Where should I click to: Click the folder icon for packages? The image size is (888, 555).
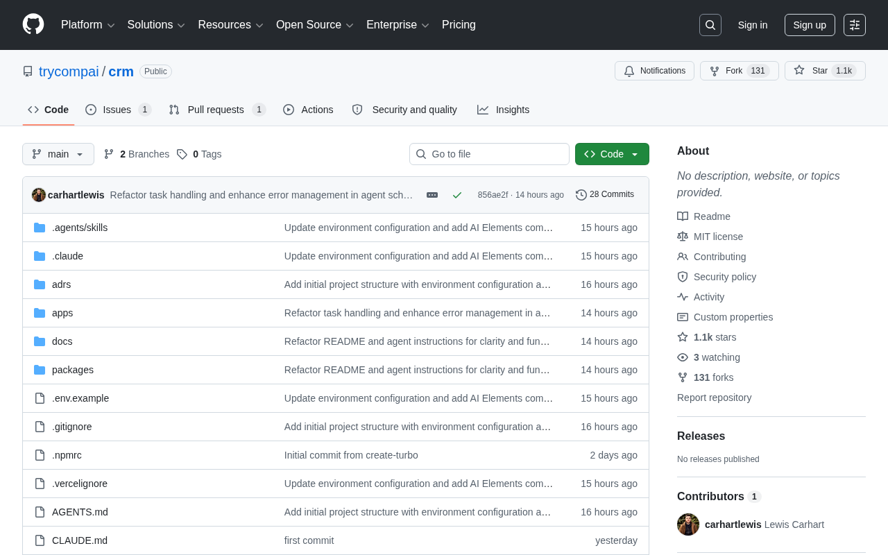point(40,370)
